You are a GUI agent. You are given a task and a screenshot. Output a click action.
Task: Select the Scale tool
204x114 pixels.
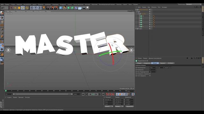19,8
